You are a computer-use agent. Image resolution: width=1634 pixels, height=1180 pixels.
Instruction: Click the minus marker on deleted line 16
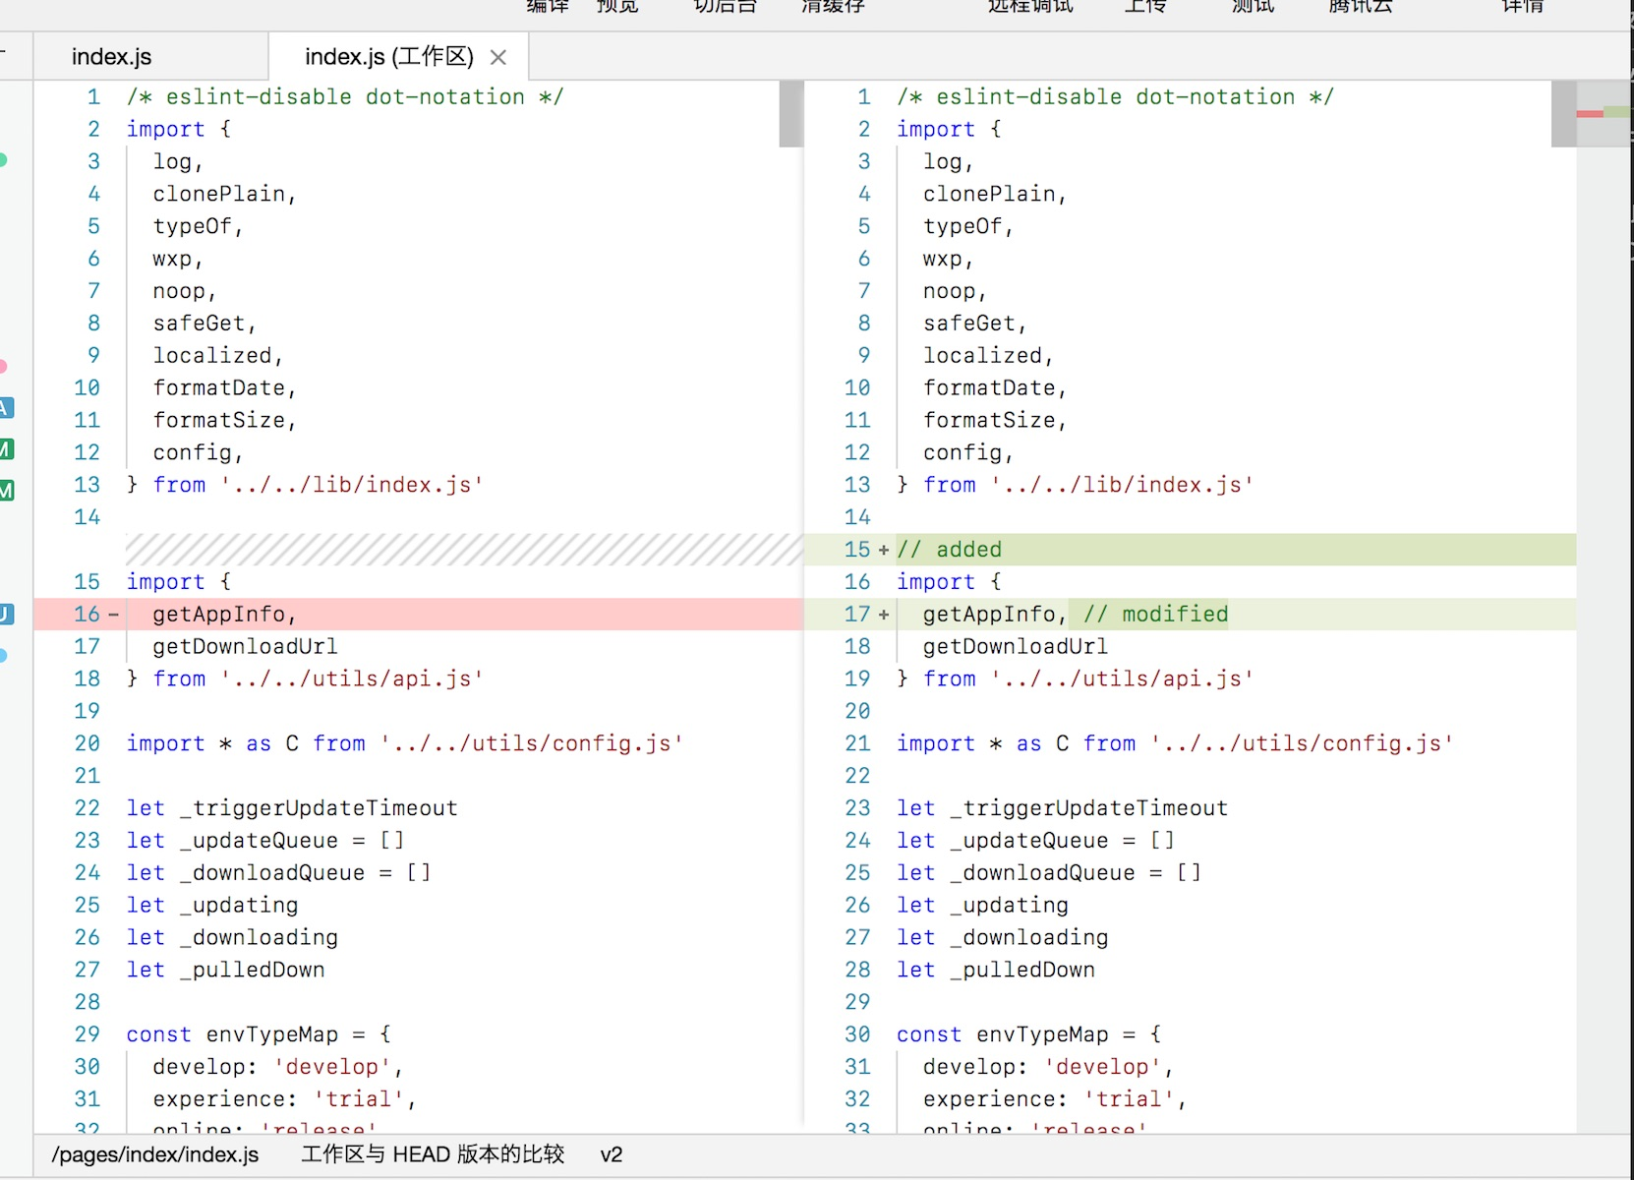[x=113, y=616]
